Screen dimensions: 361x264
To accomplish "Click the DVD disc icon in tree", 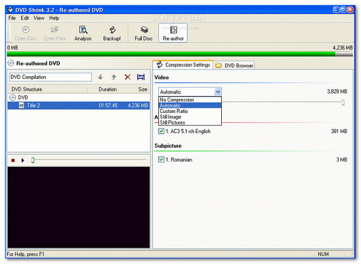I will click(12, 97).
